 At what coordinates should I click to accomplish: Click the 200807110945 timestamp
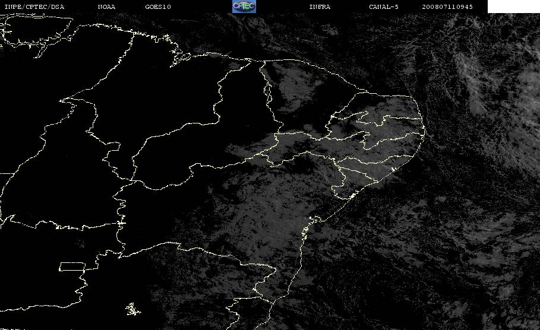447,7
